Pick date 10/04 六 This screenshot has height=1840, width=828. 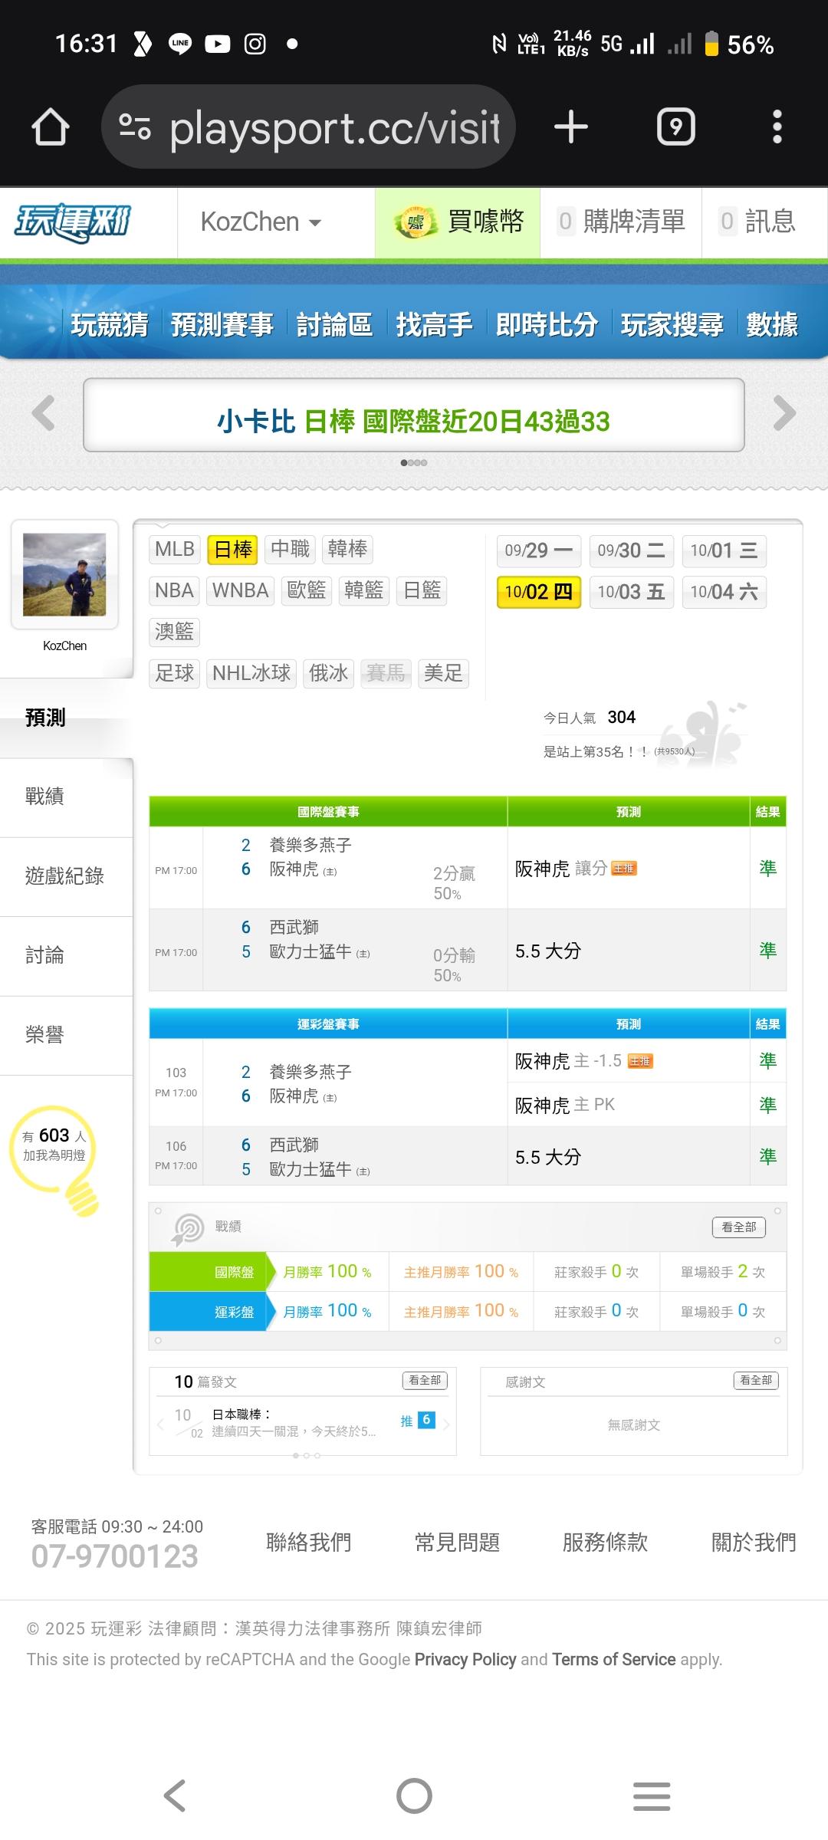coord(724,592)
